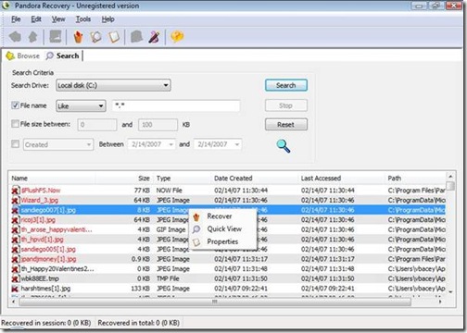467x333 pixels.
Task: Open the Tools menu
Action: (83, 19)
